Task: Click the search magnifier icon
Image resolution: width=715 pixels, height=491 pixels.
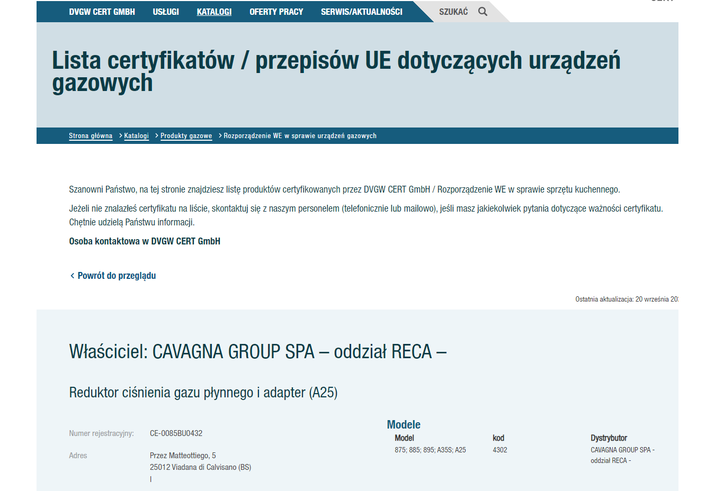Action: (x=482, y=12)
